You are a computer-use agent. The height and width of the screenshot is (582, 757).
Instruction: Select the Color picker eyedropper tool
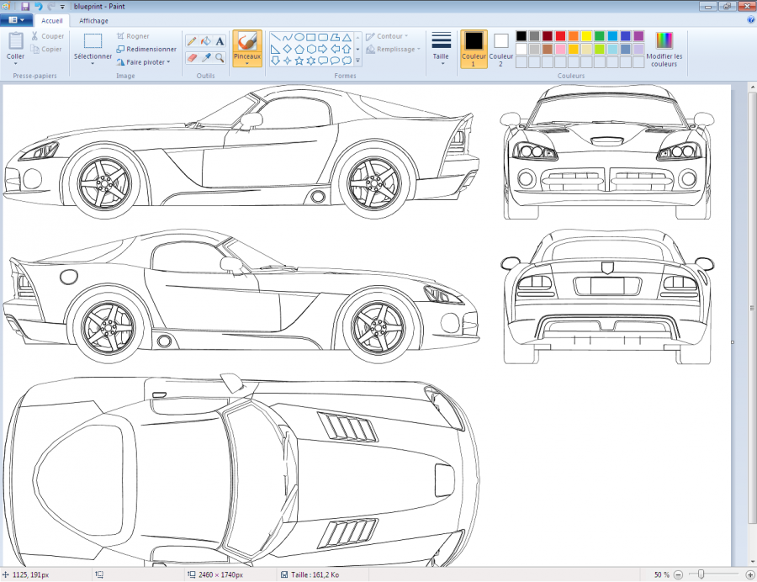point(205,57)
